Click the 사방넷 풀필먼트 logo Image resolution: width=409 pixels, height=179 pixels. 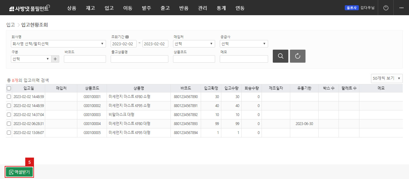(29, 8)
